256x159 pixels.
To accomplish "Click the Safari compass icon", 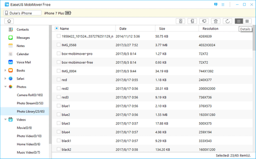I will point(11,79).
